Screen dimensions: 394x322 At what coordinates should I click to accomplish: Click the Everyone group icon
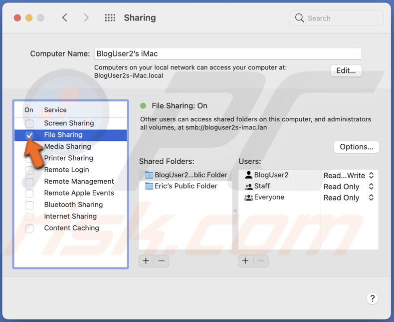[x=248, y=198]
